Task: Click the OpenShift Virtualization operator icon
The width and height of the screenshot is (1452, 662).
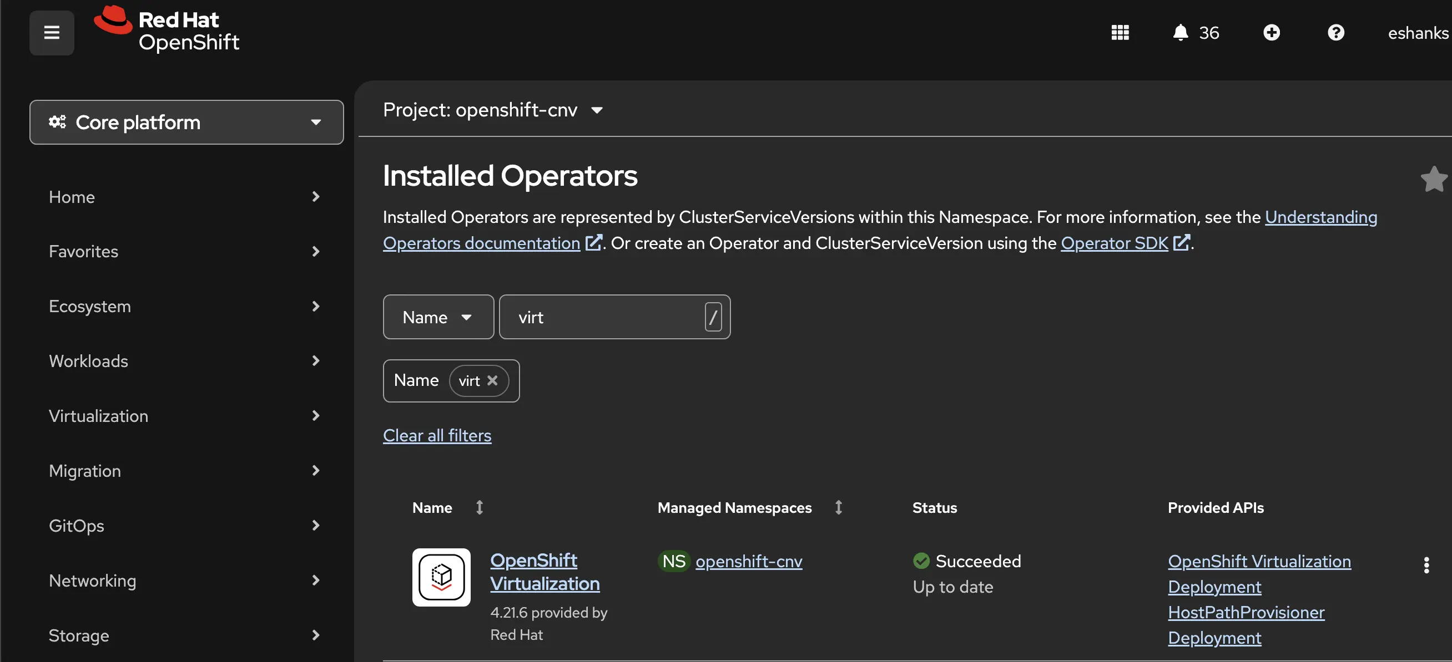Action: point(441,577)
